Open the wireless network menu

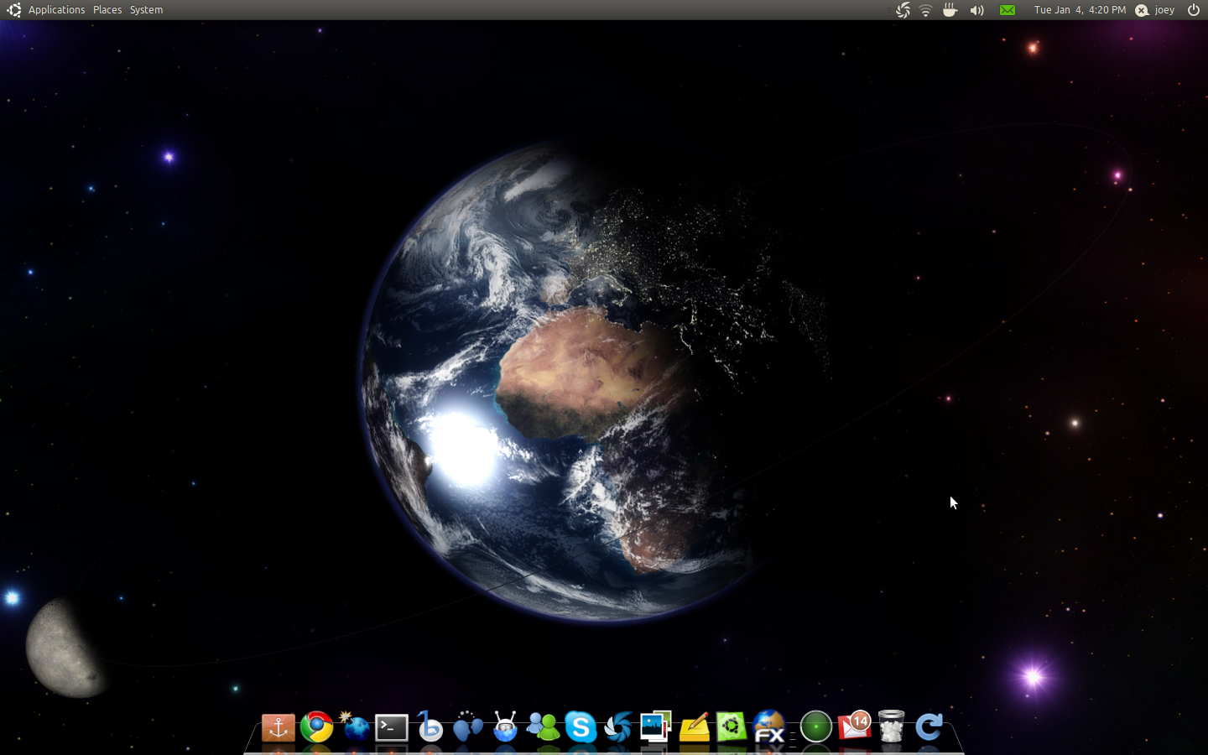point(924,10)
